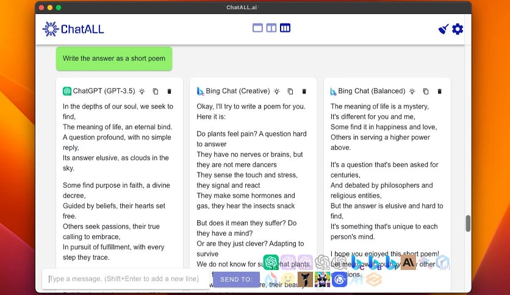The height and width of the screenshot is (295, 510).
Task: Toggle the faded orange layered bot icon
Action: [x=374, y=279]
